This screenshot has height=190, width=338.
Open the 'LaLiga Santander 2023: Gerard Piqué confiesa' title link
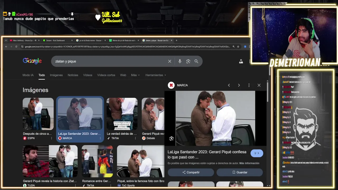tap(207, 154)
